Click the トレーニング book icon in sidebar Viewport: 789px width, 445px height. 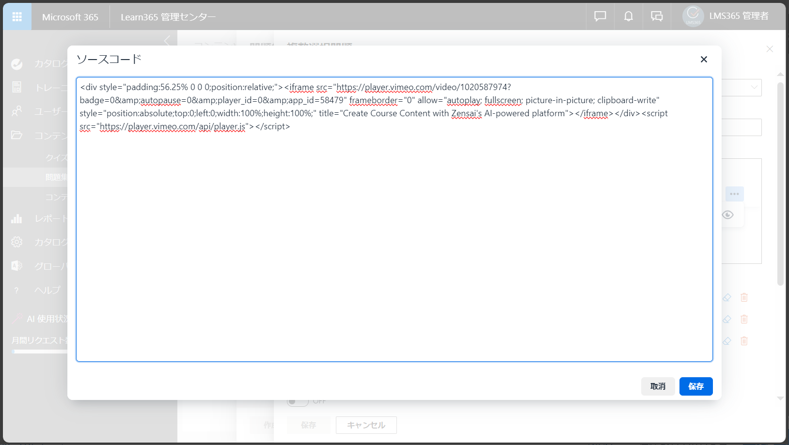point(17,87)
